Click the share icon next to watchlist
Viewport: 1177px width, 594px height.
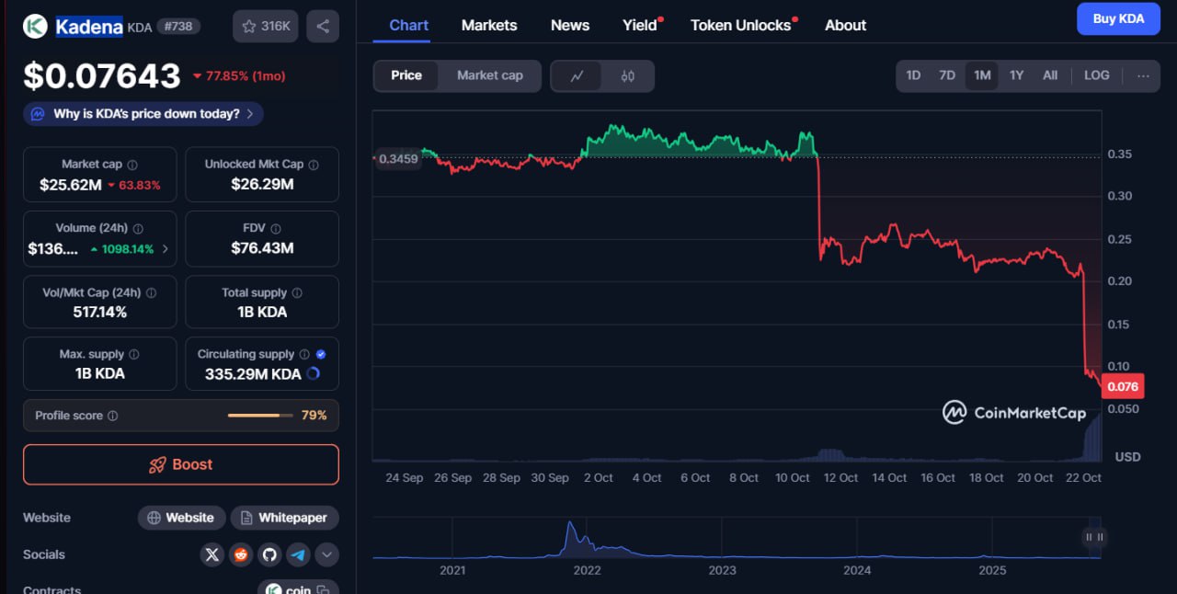[322, 27]
